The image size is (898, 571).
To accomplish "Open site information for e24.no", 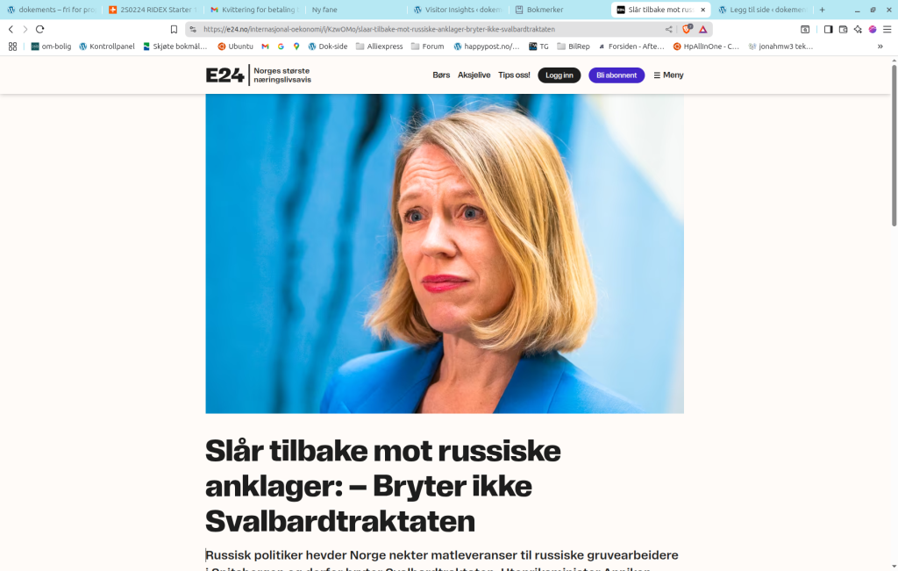I will pos(193,29).
